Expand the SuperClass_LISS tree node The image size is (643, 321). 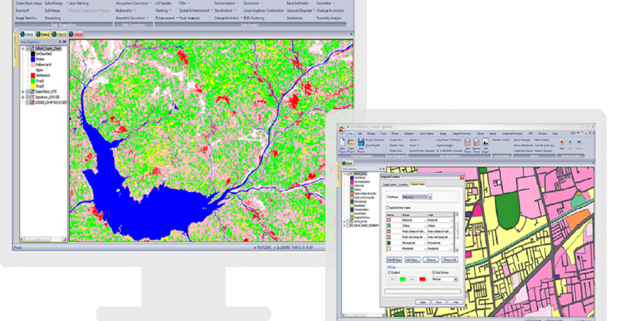pyautogui.click(x=23, y=91)
